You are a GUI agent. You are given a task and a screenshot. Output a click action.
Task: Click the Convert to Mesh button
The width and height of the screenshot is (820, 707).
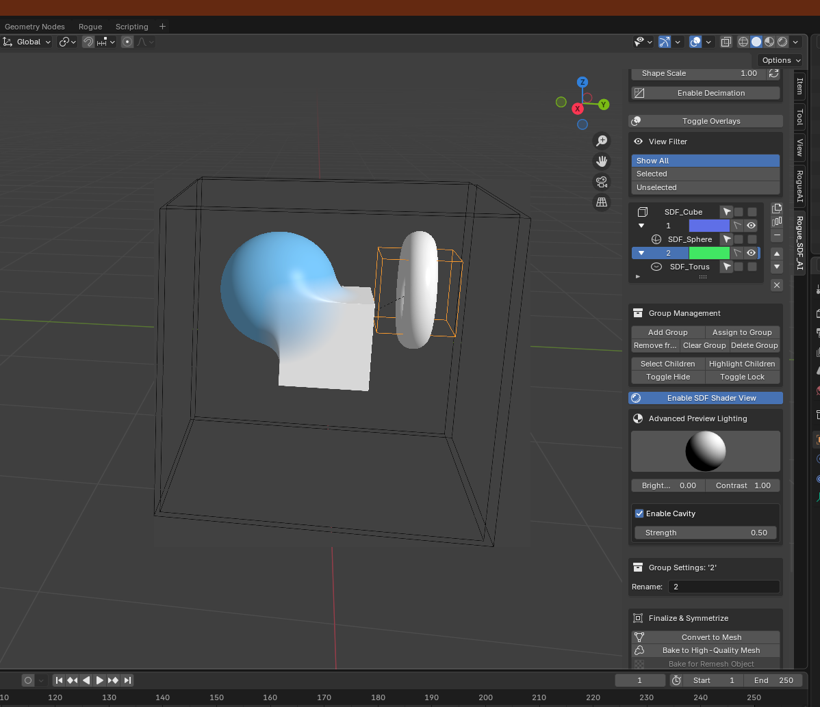(711, 637)
